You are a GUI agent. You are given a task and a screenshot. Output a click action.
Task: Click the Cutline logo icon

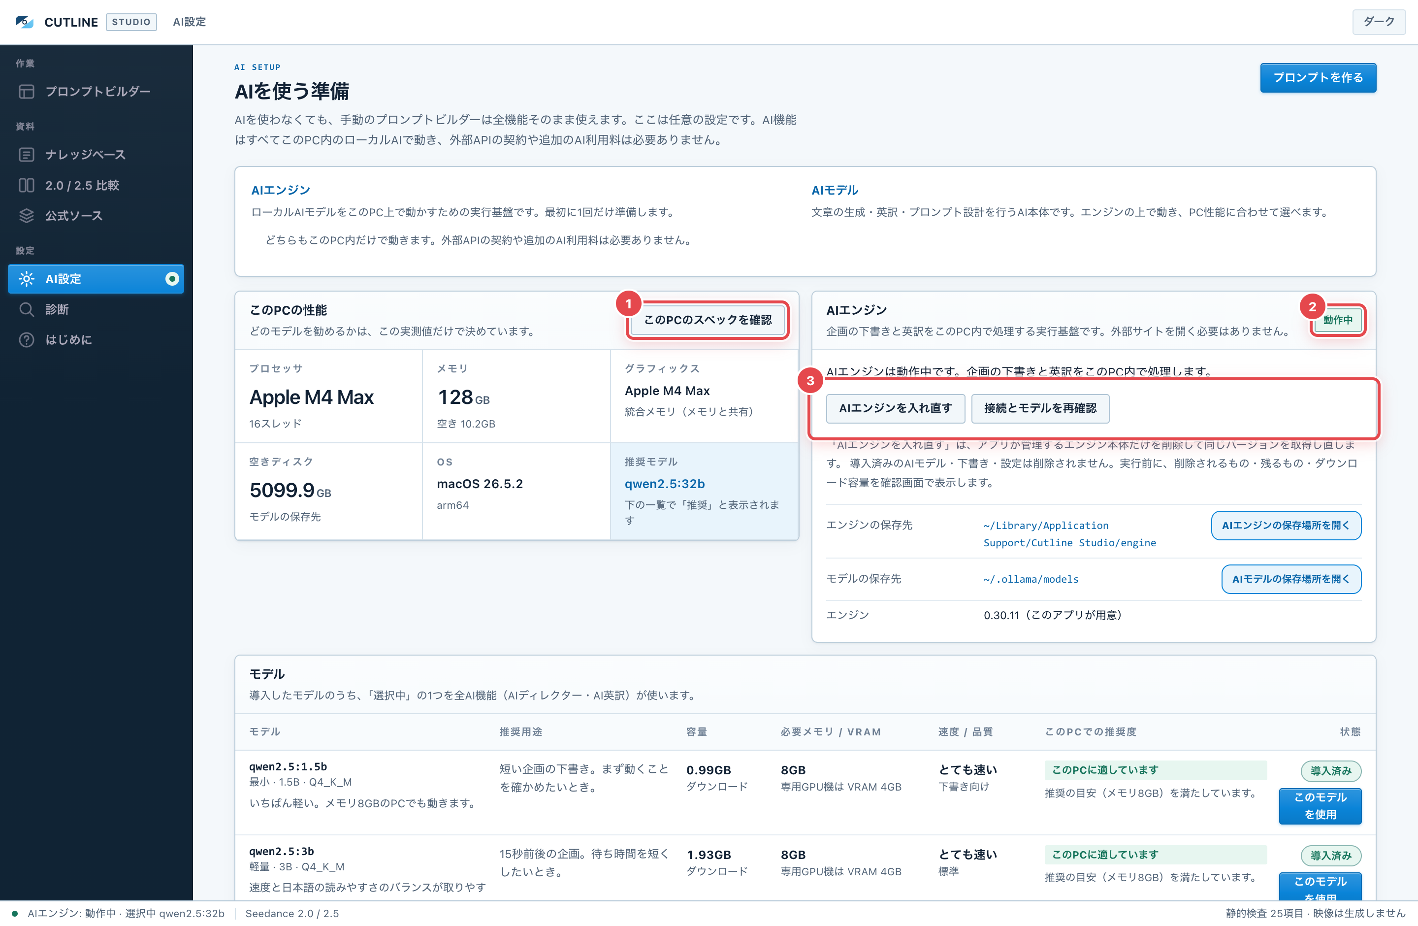(x=25, y=22)
